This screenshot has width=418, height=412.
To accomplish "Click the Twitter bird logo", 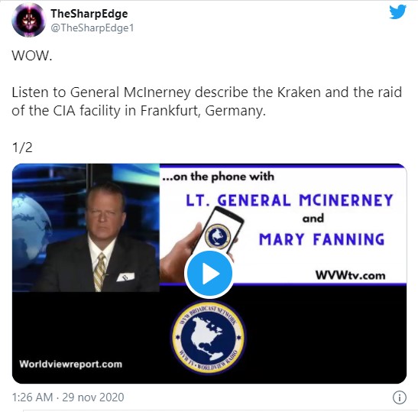I will click(397, 12).
